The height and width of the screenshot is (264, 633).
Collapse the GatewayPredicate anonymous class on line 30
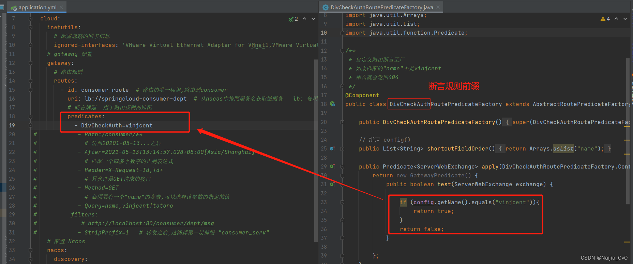pyautogui.click(x=342, y=176)
